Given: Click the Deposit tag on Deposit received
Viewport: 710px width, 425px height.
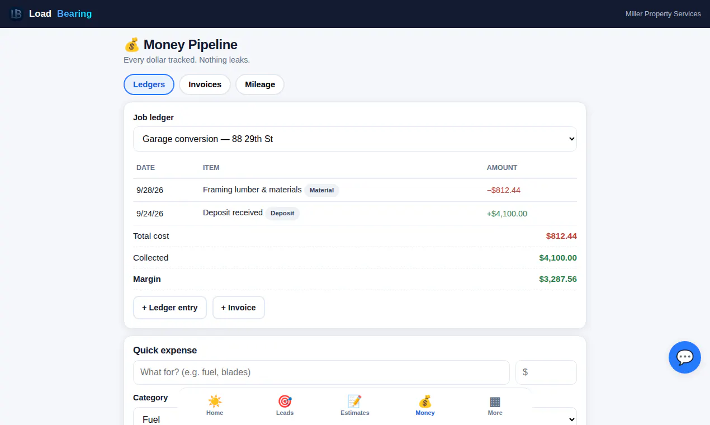Looking at the screenshot, I should pos(282,213).
